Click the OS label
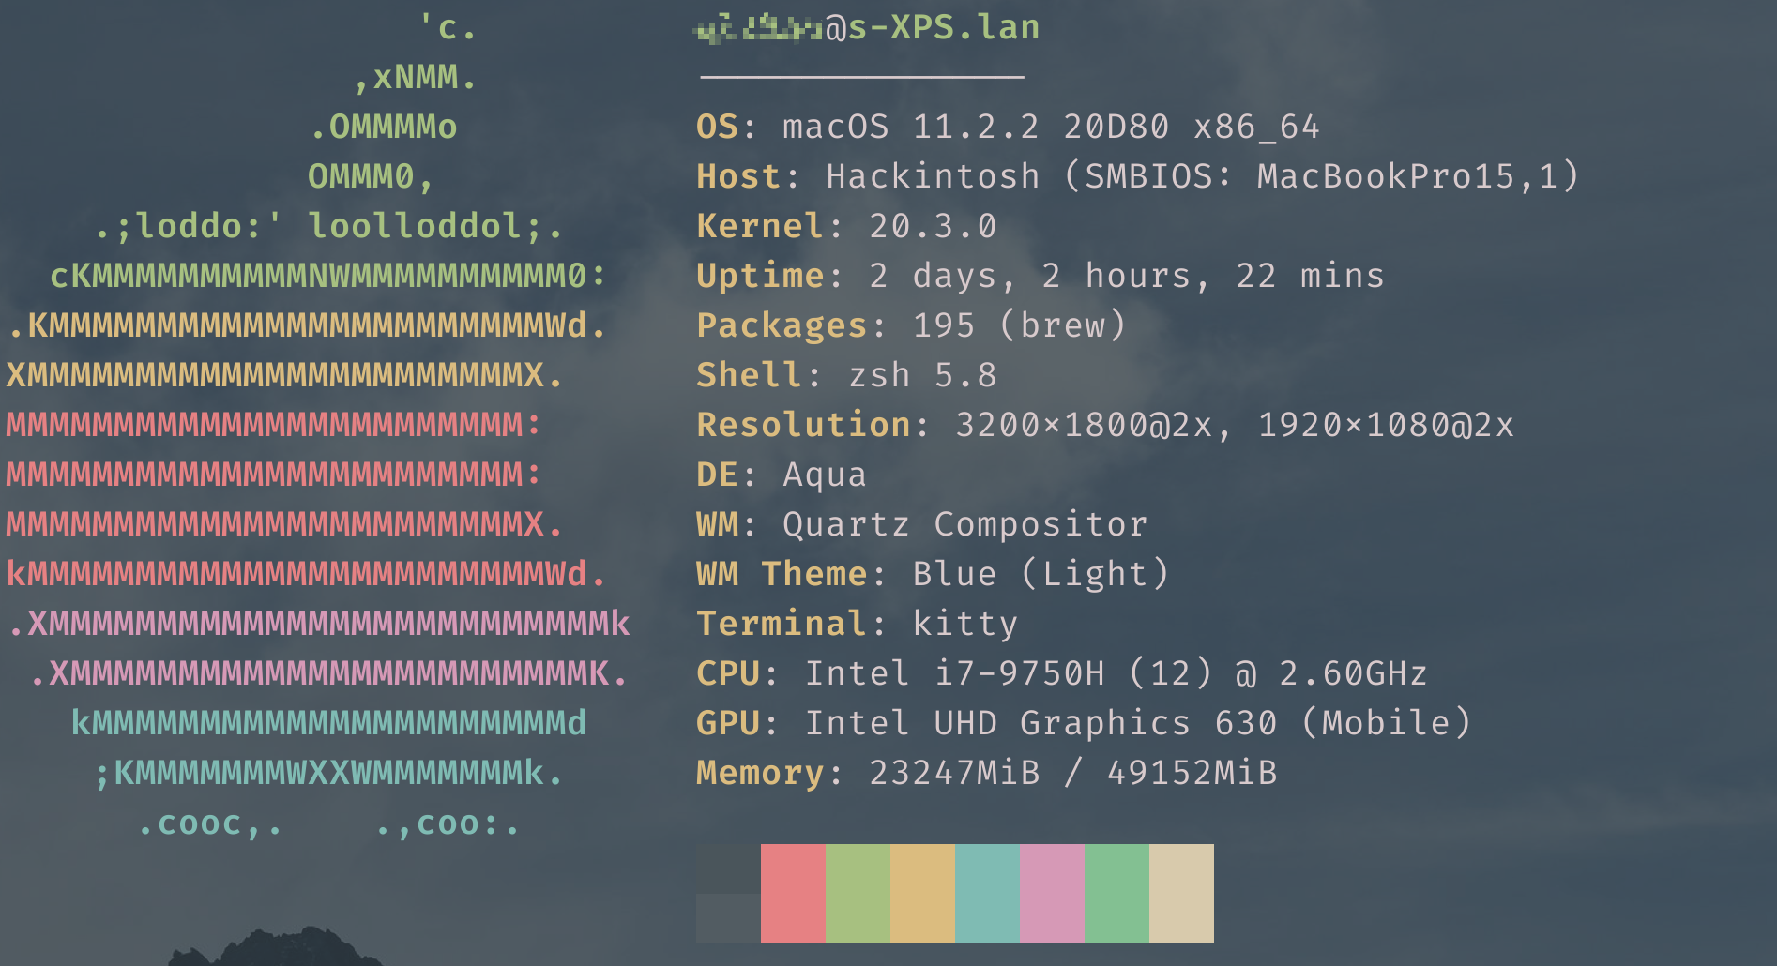Image resolution: width=1777 pixels, height=966 pixels. [x=718, y=127]
